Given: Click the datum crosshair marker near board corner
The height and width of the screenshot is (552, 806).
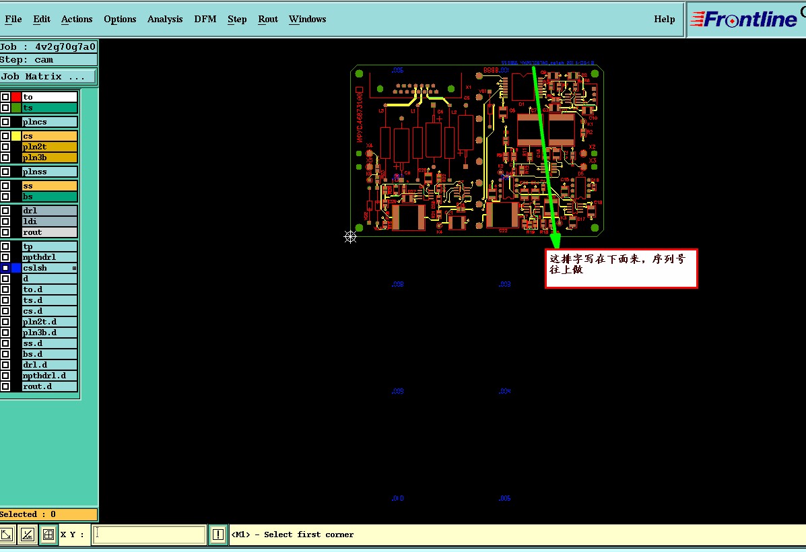Looking at the screenshot, I should [x=350, y=236].
